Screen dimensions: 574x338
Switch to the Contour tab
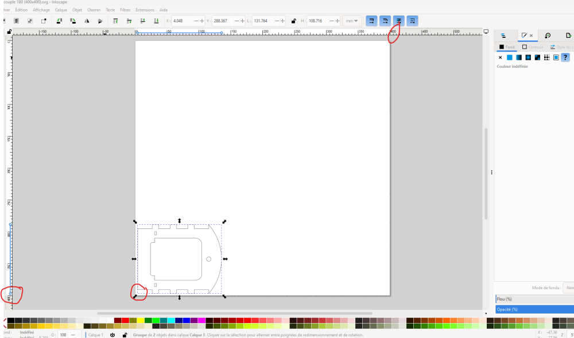click(x=532, y=47)
